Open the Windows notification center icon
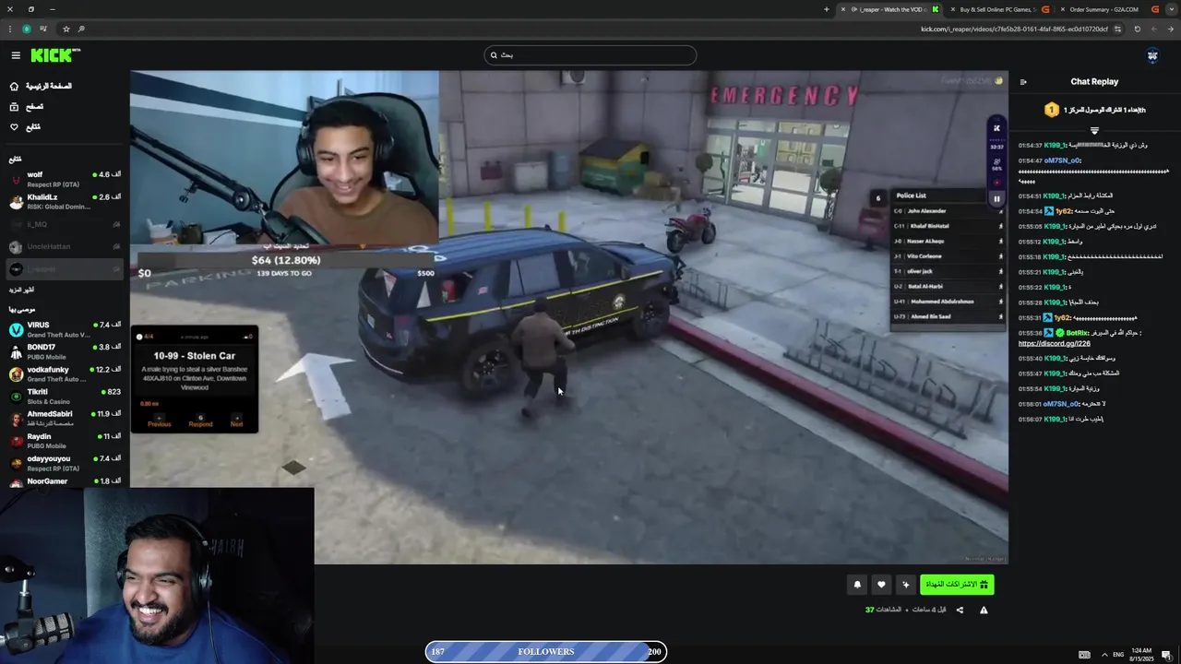1181x664 pixels. pos(1166,655)
